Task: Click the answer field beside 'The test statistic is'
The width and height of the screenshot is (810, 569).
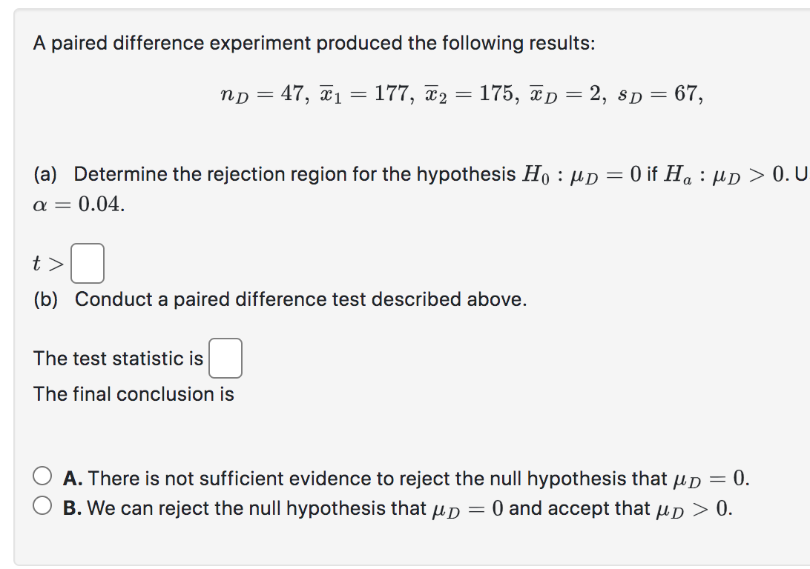Action: pos(226,358)
